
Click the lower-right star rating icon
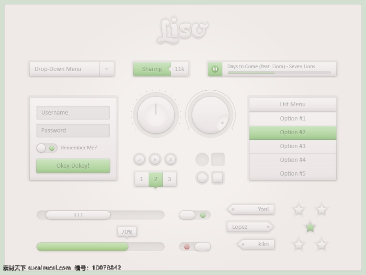(x=321, y=245)
